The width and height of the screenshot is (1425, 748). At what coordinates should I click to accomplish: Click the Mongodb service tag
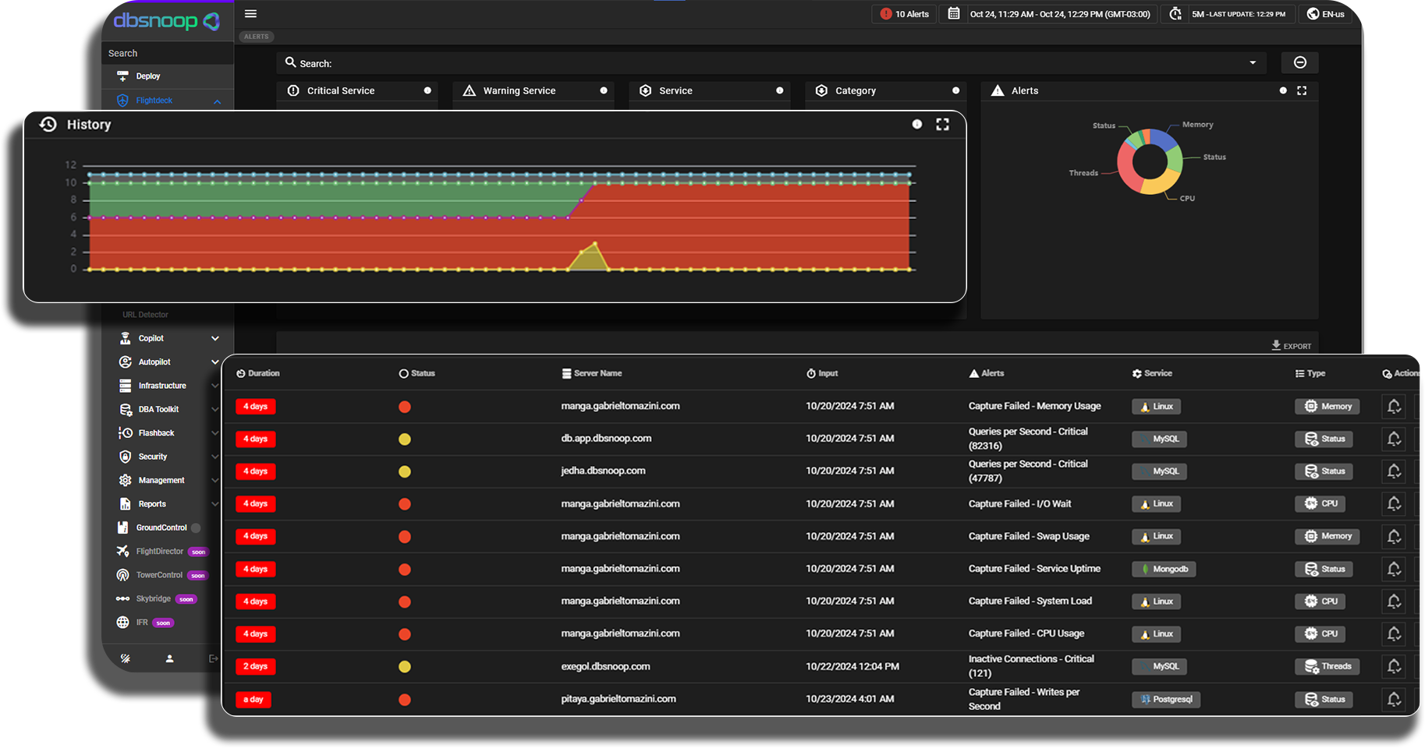click(1164, 569)
